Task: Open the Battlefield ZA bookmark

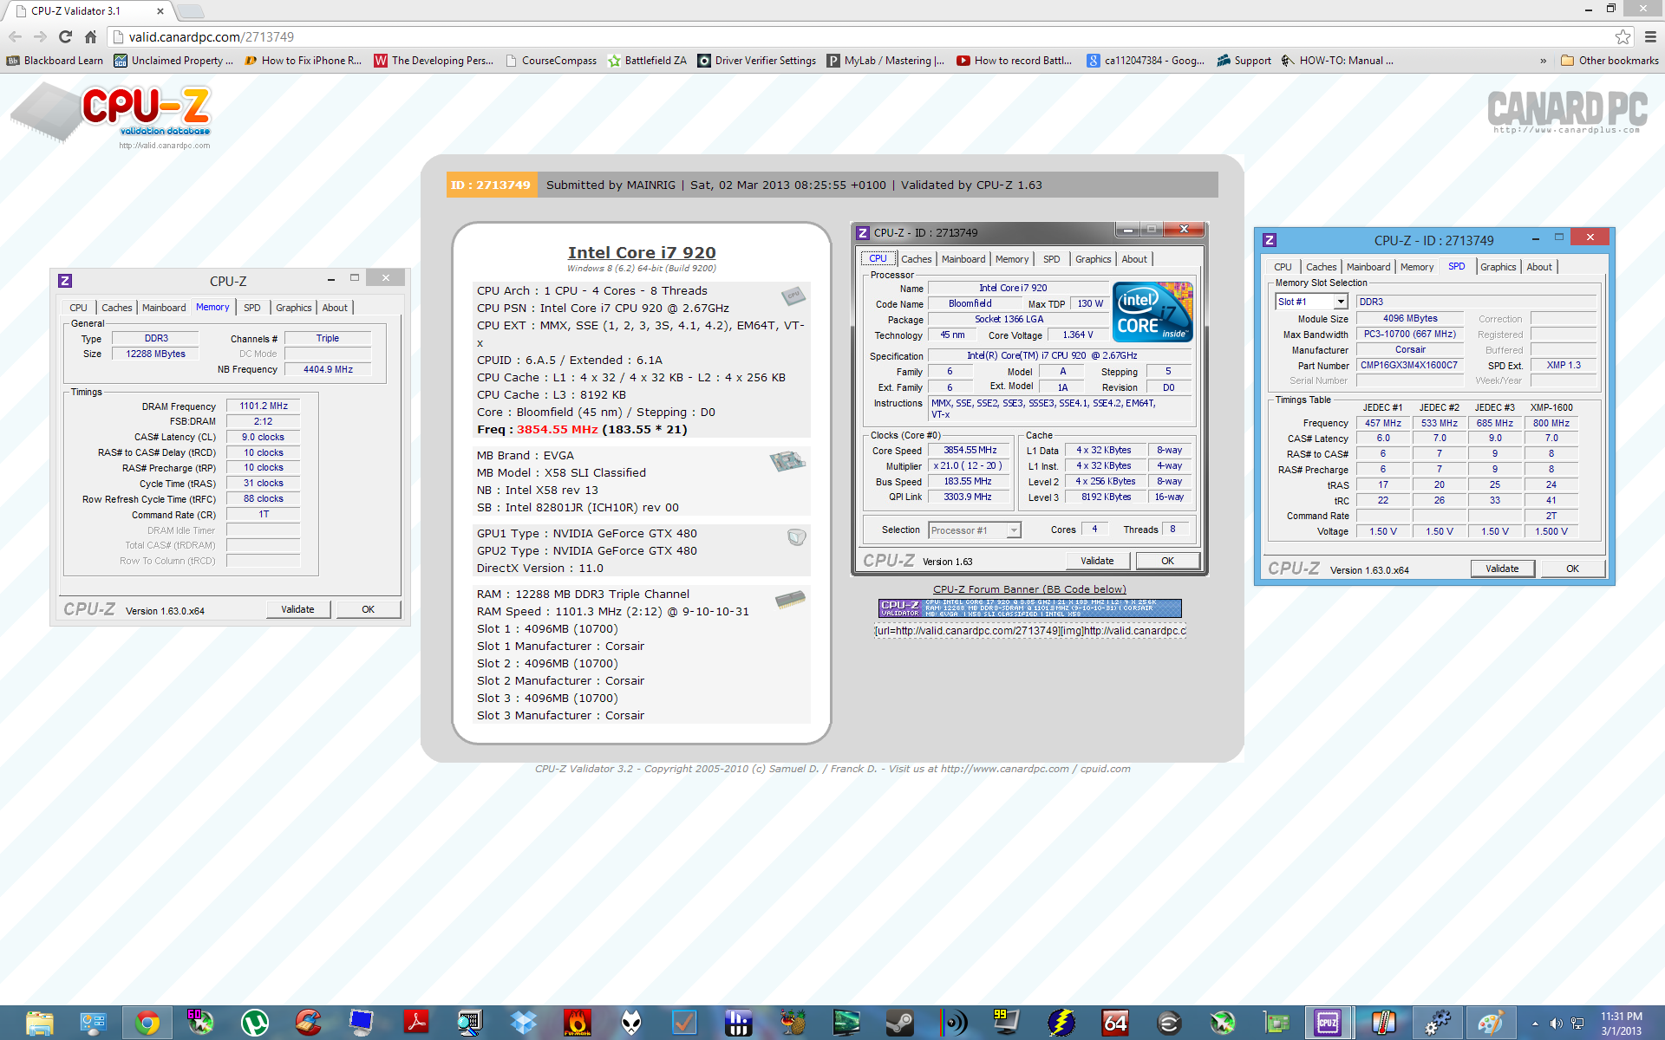Action: point(647,61)
